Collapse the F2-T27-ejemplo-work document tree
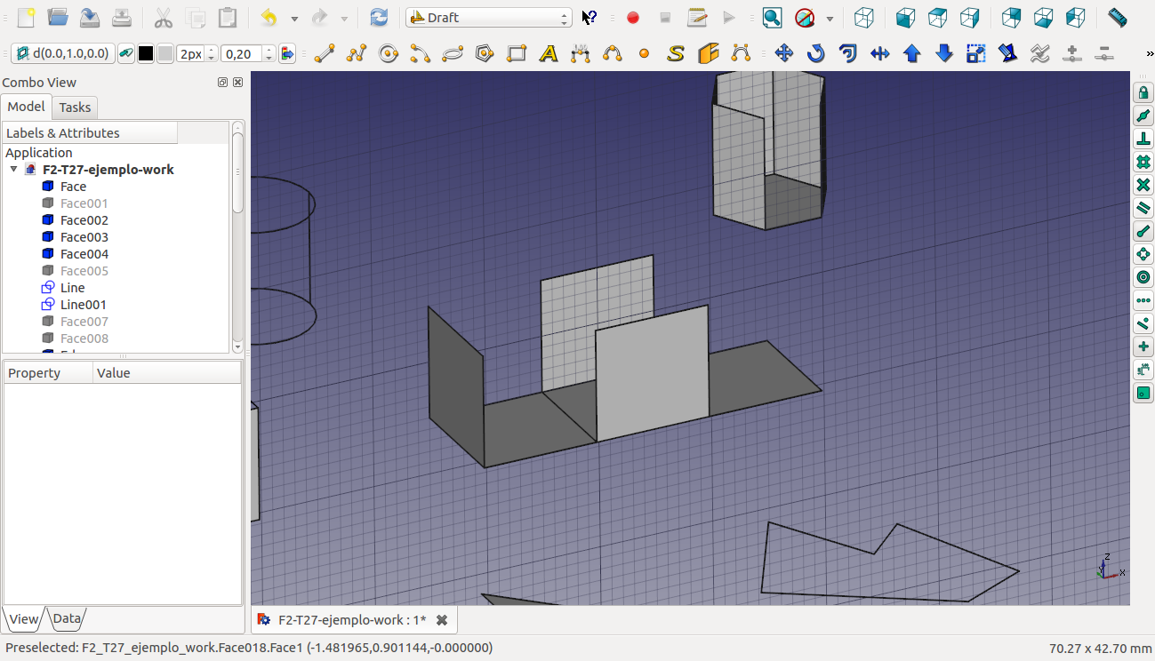Screen dimensions: 1155x661 coord(13,169)
